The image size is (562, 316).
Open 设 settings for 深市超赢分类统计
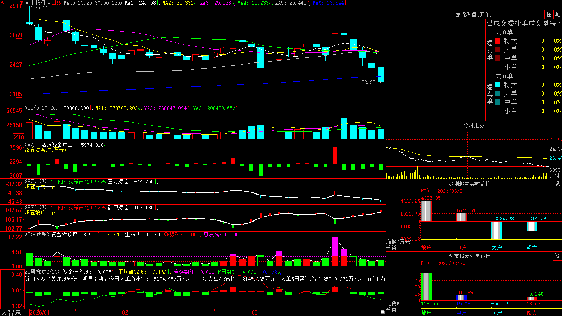click(x=557, y=256)
